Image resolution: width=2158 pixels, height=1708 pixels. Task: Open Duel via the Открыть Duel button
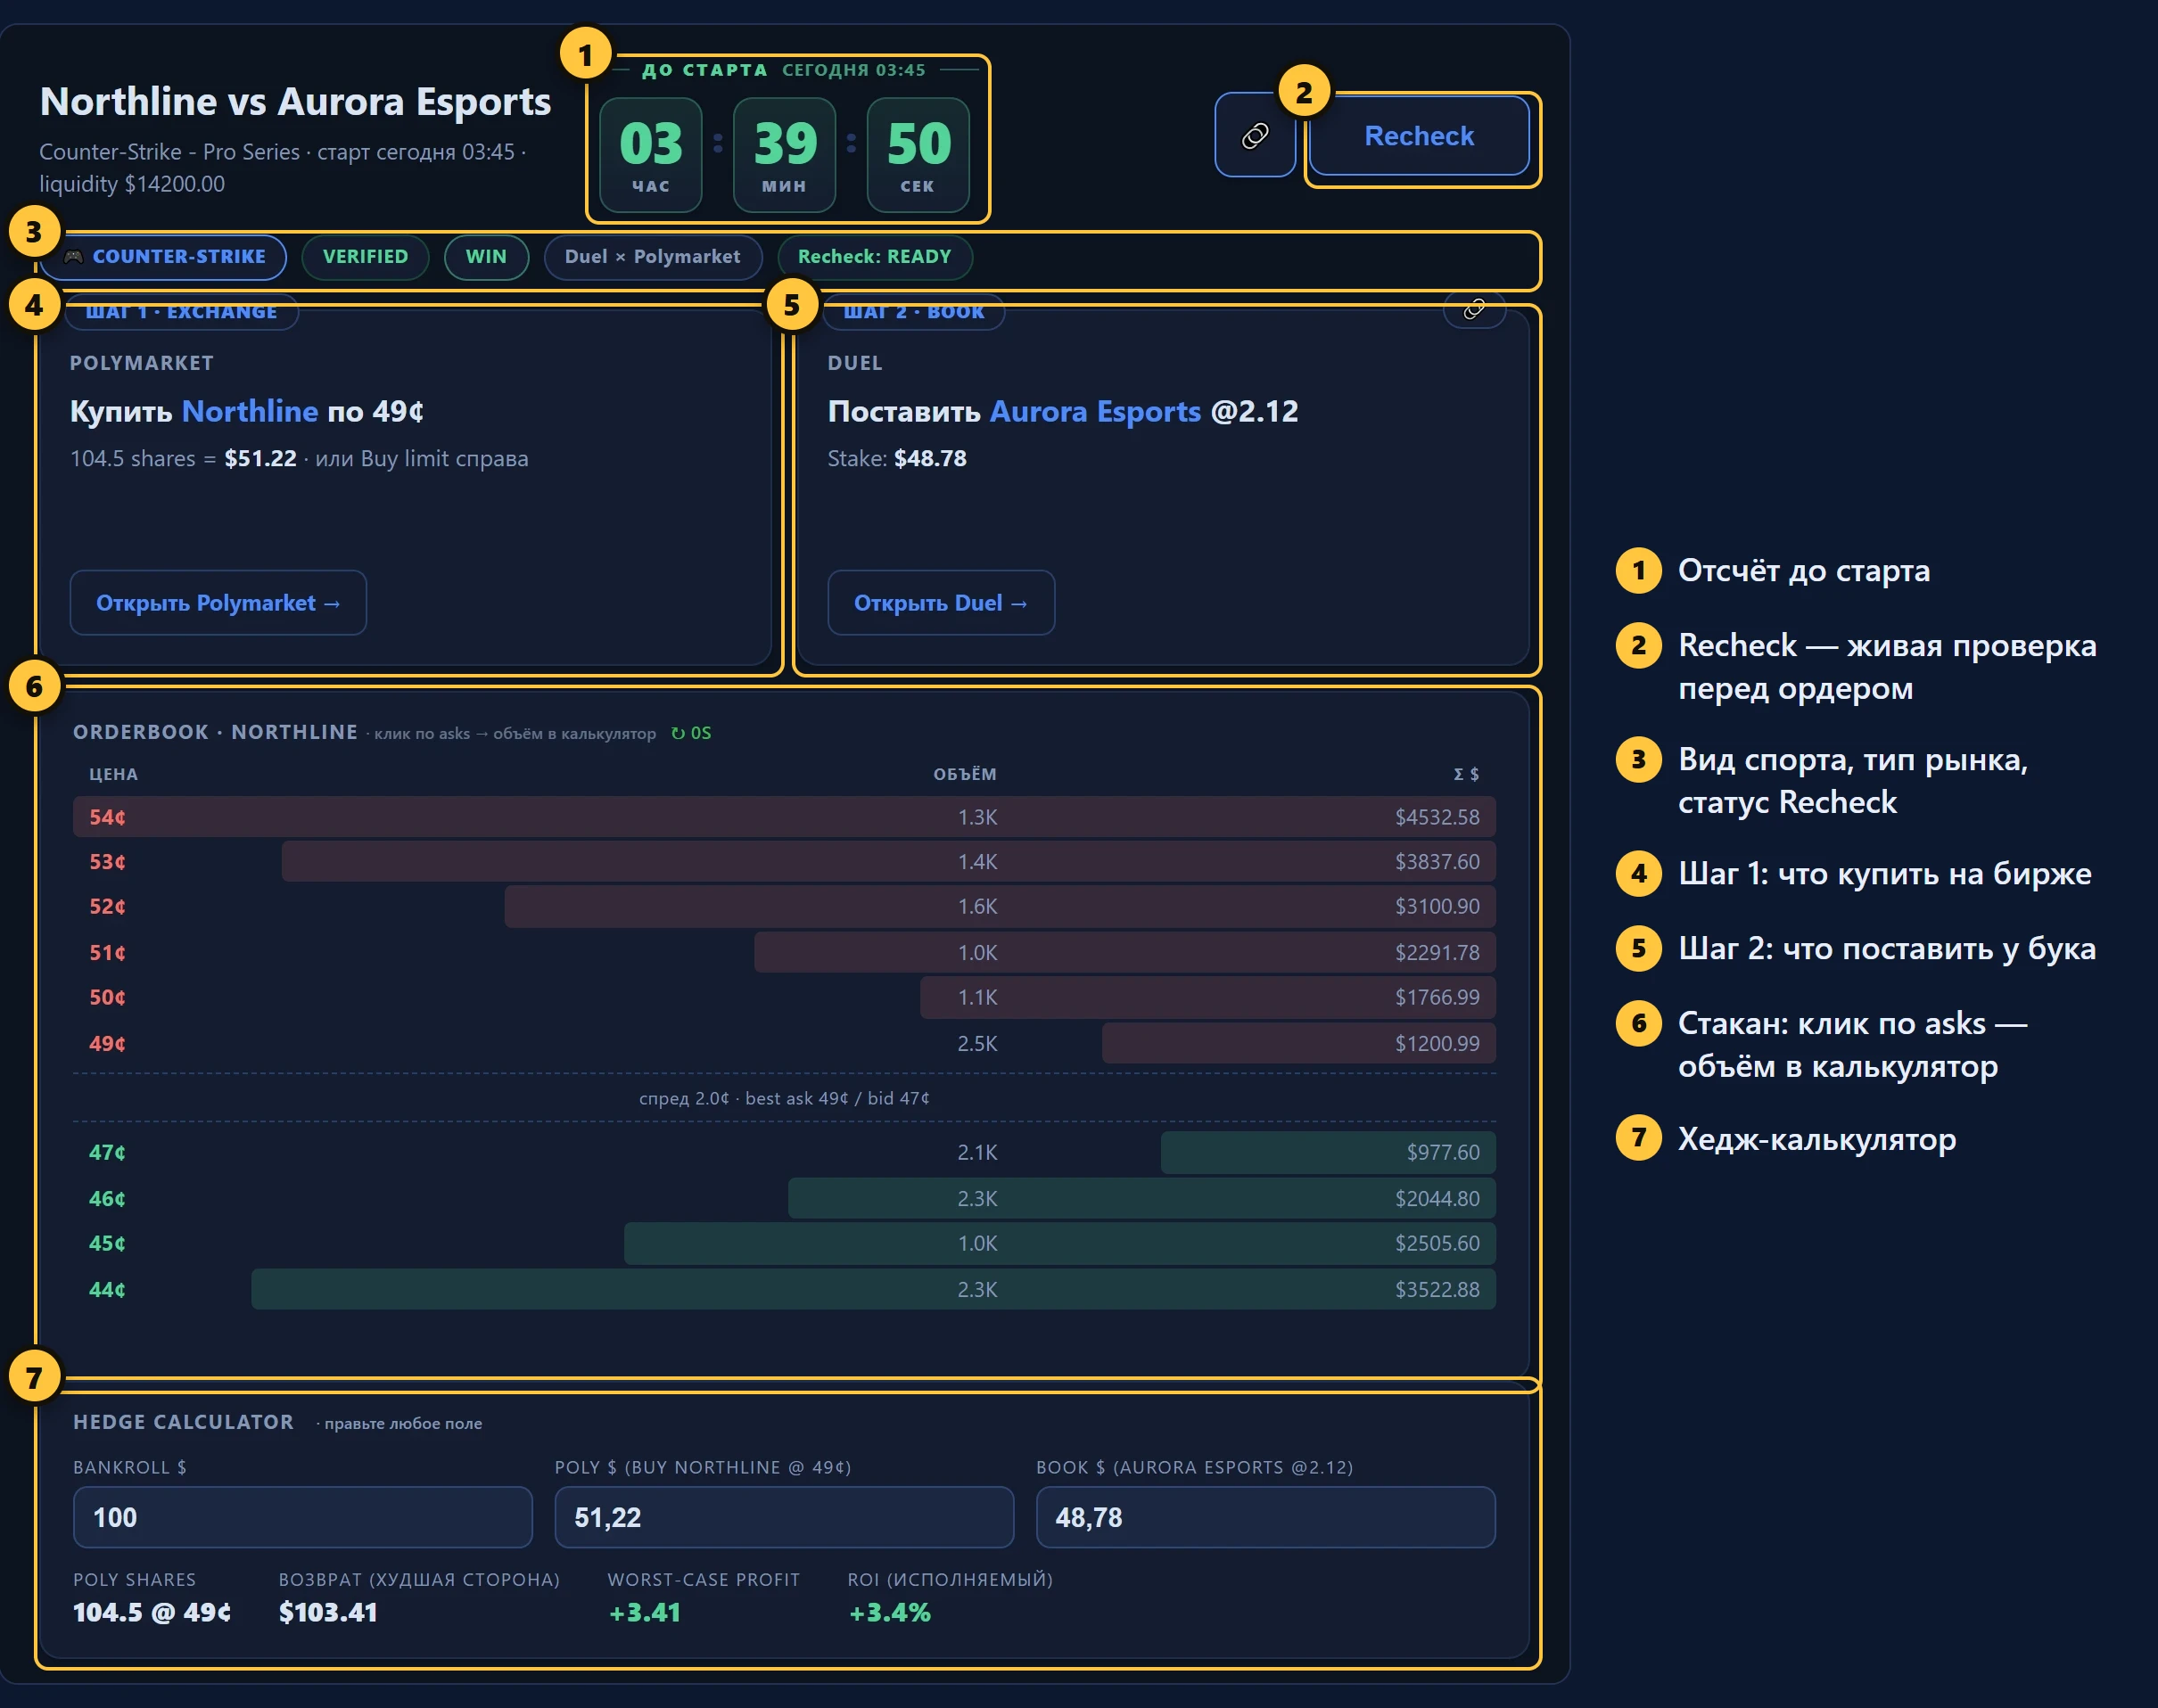941,603
